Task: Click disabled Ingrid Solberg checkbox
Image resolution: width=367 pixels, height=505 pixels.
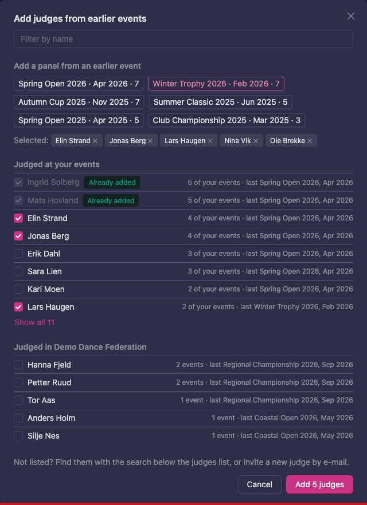Action: tap(18, 183)
